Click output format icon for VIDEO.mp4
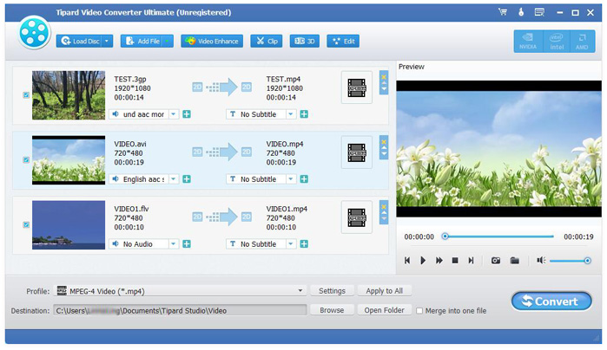The height and width of the screenshot is (350, 607). click(357, 152)
